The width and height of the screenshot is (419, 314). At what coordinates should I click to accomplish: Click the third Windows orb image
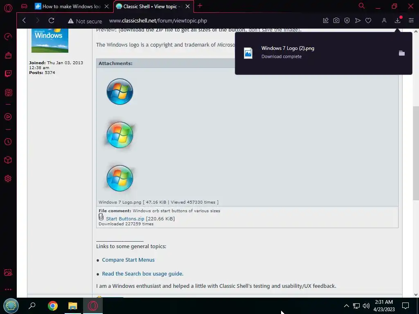[120, 178]
